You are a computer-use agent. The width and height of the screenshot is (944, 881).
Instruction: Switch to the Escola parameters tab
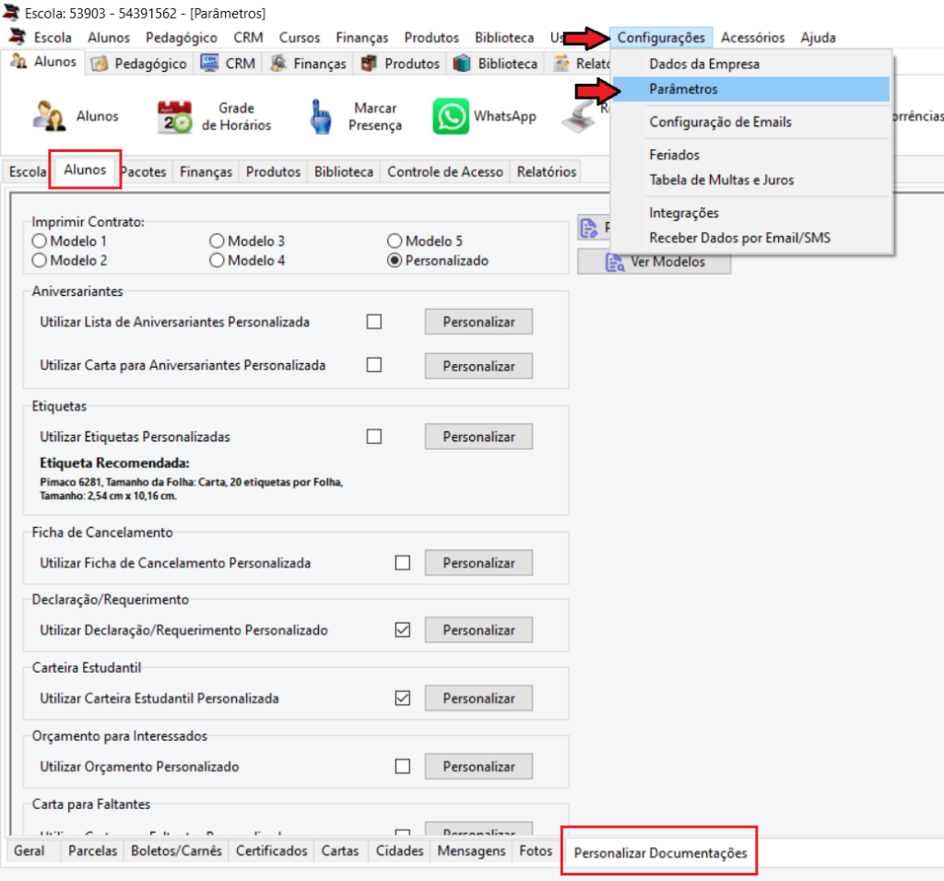coord(28,171)
